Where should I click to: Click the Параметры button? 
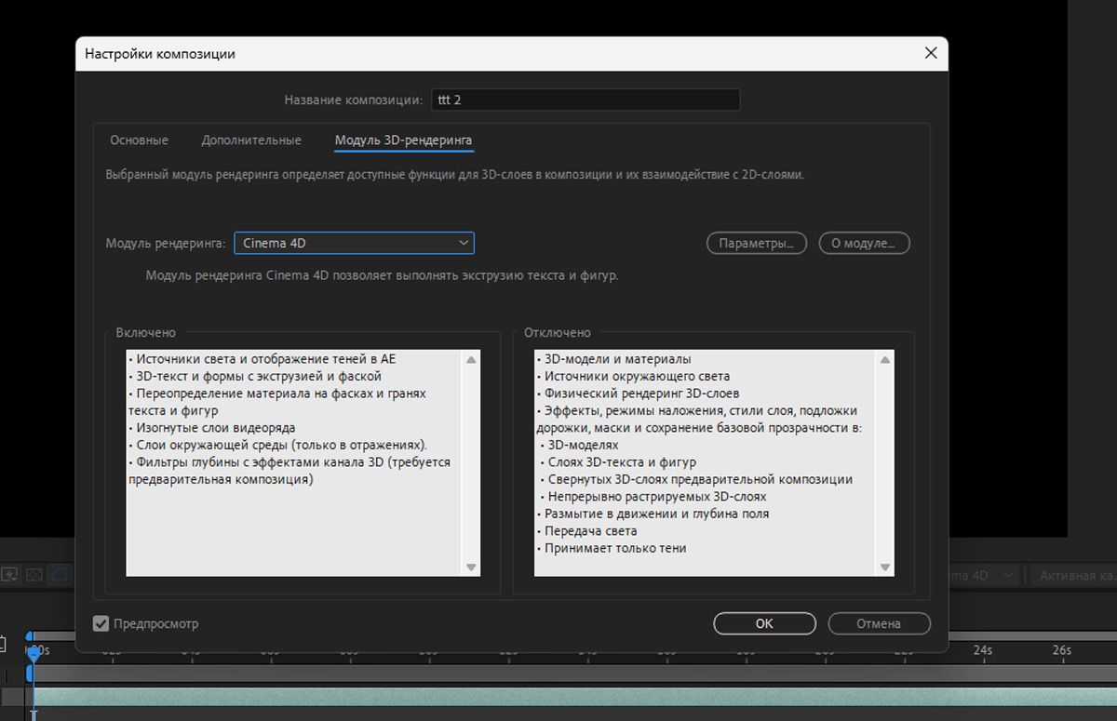(755, 243)
